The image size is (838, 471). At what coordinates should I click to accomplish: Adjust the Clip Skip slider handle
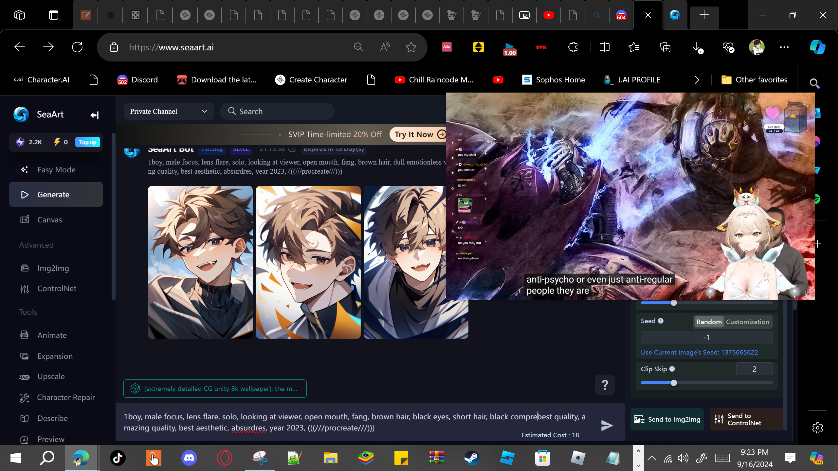(x=674, y=383)
